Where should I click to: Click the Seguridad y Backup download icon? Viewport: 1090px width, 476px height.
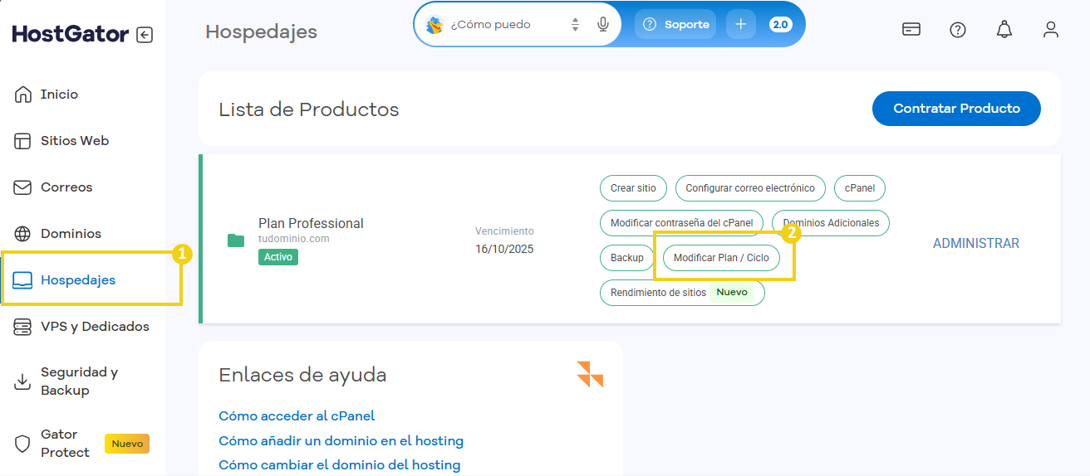[23, 381]
